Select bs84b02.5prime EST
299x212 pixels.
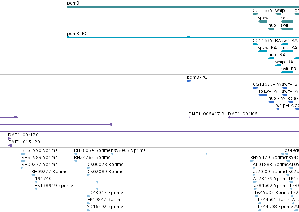[255, 189]
